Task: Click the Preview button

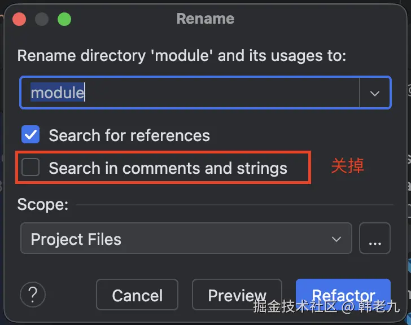Action: [x=237, y=295]
